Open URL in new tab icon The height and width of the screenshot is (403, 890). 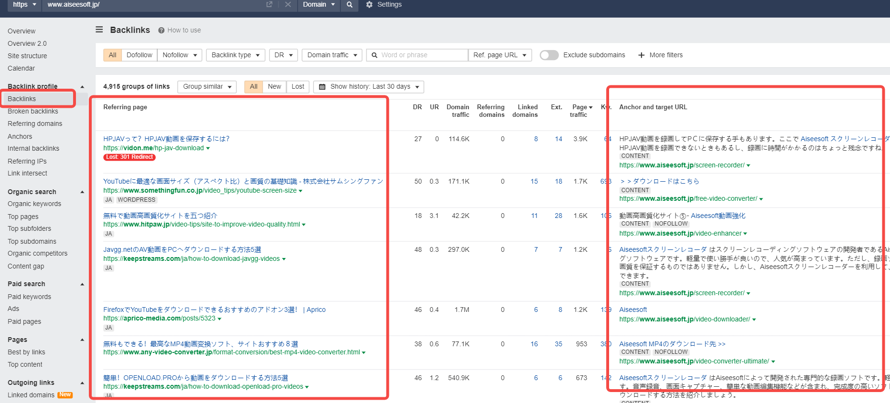269,4
